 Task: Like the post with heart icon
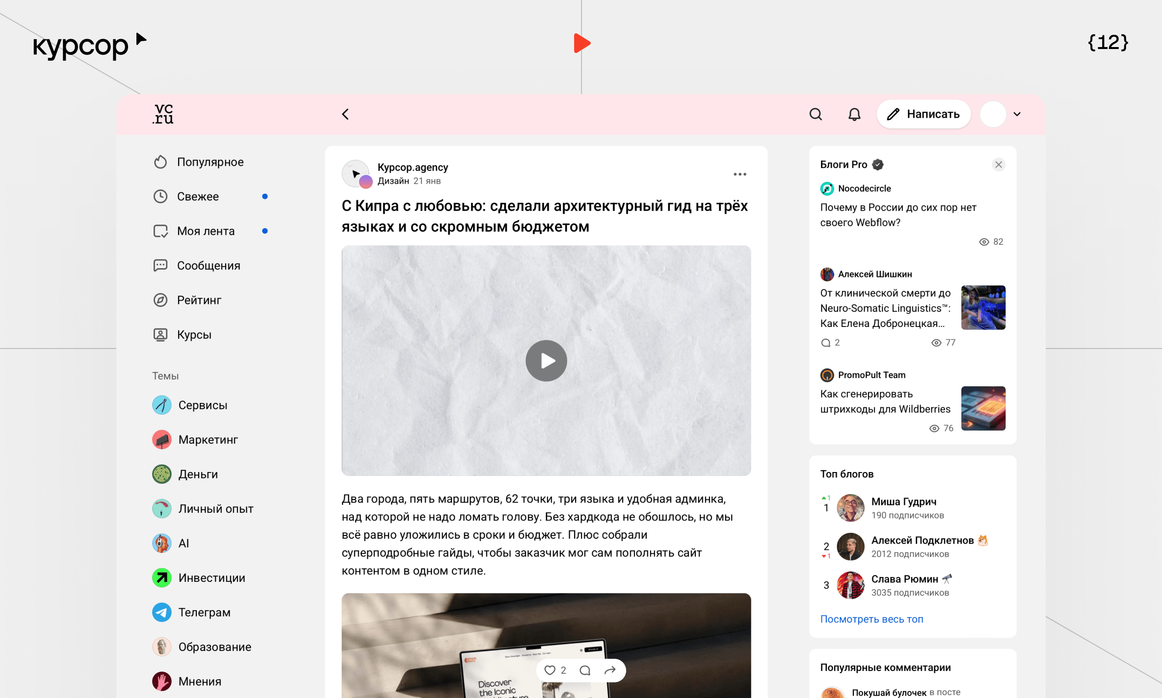[550, 670]
